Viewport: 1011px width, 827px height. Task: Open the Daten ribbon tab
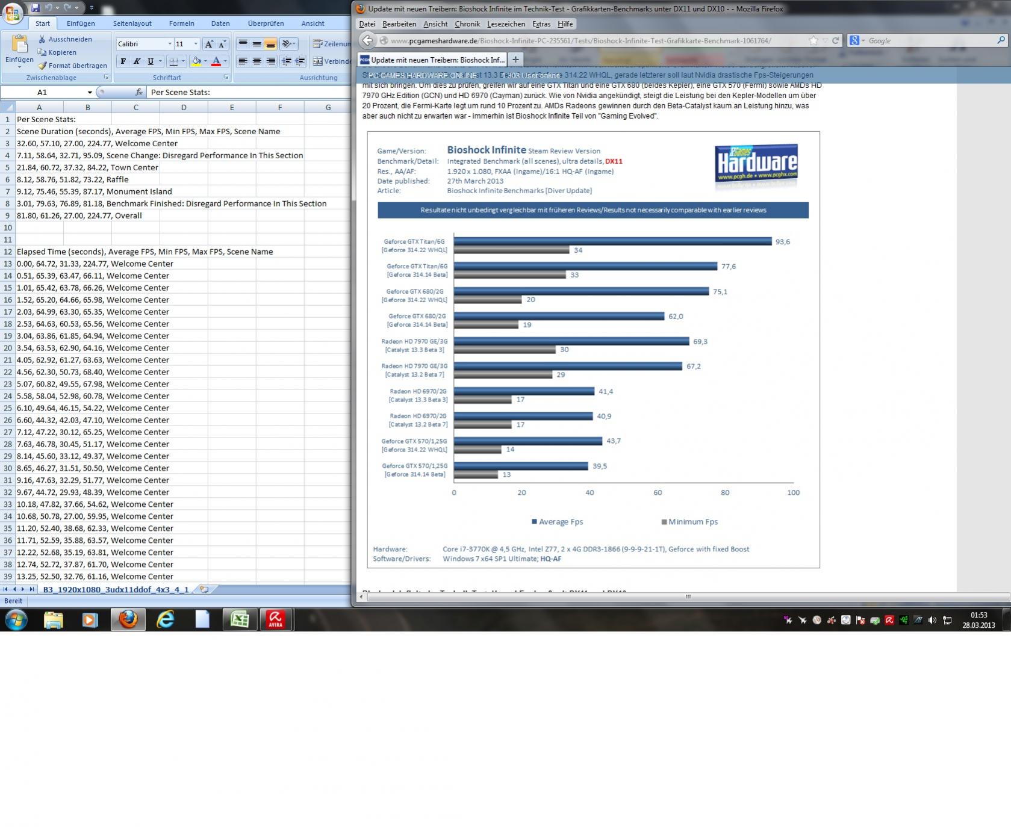pos(220,23)
